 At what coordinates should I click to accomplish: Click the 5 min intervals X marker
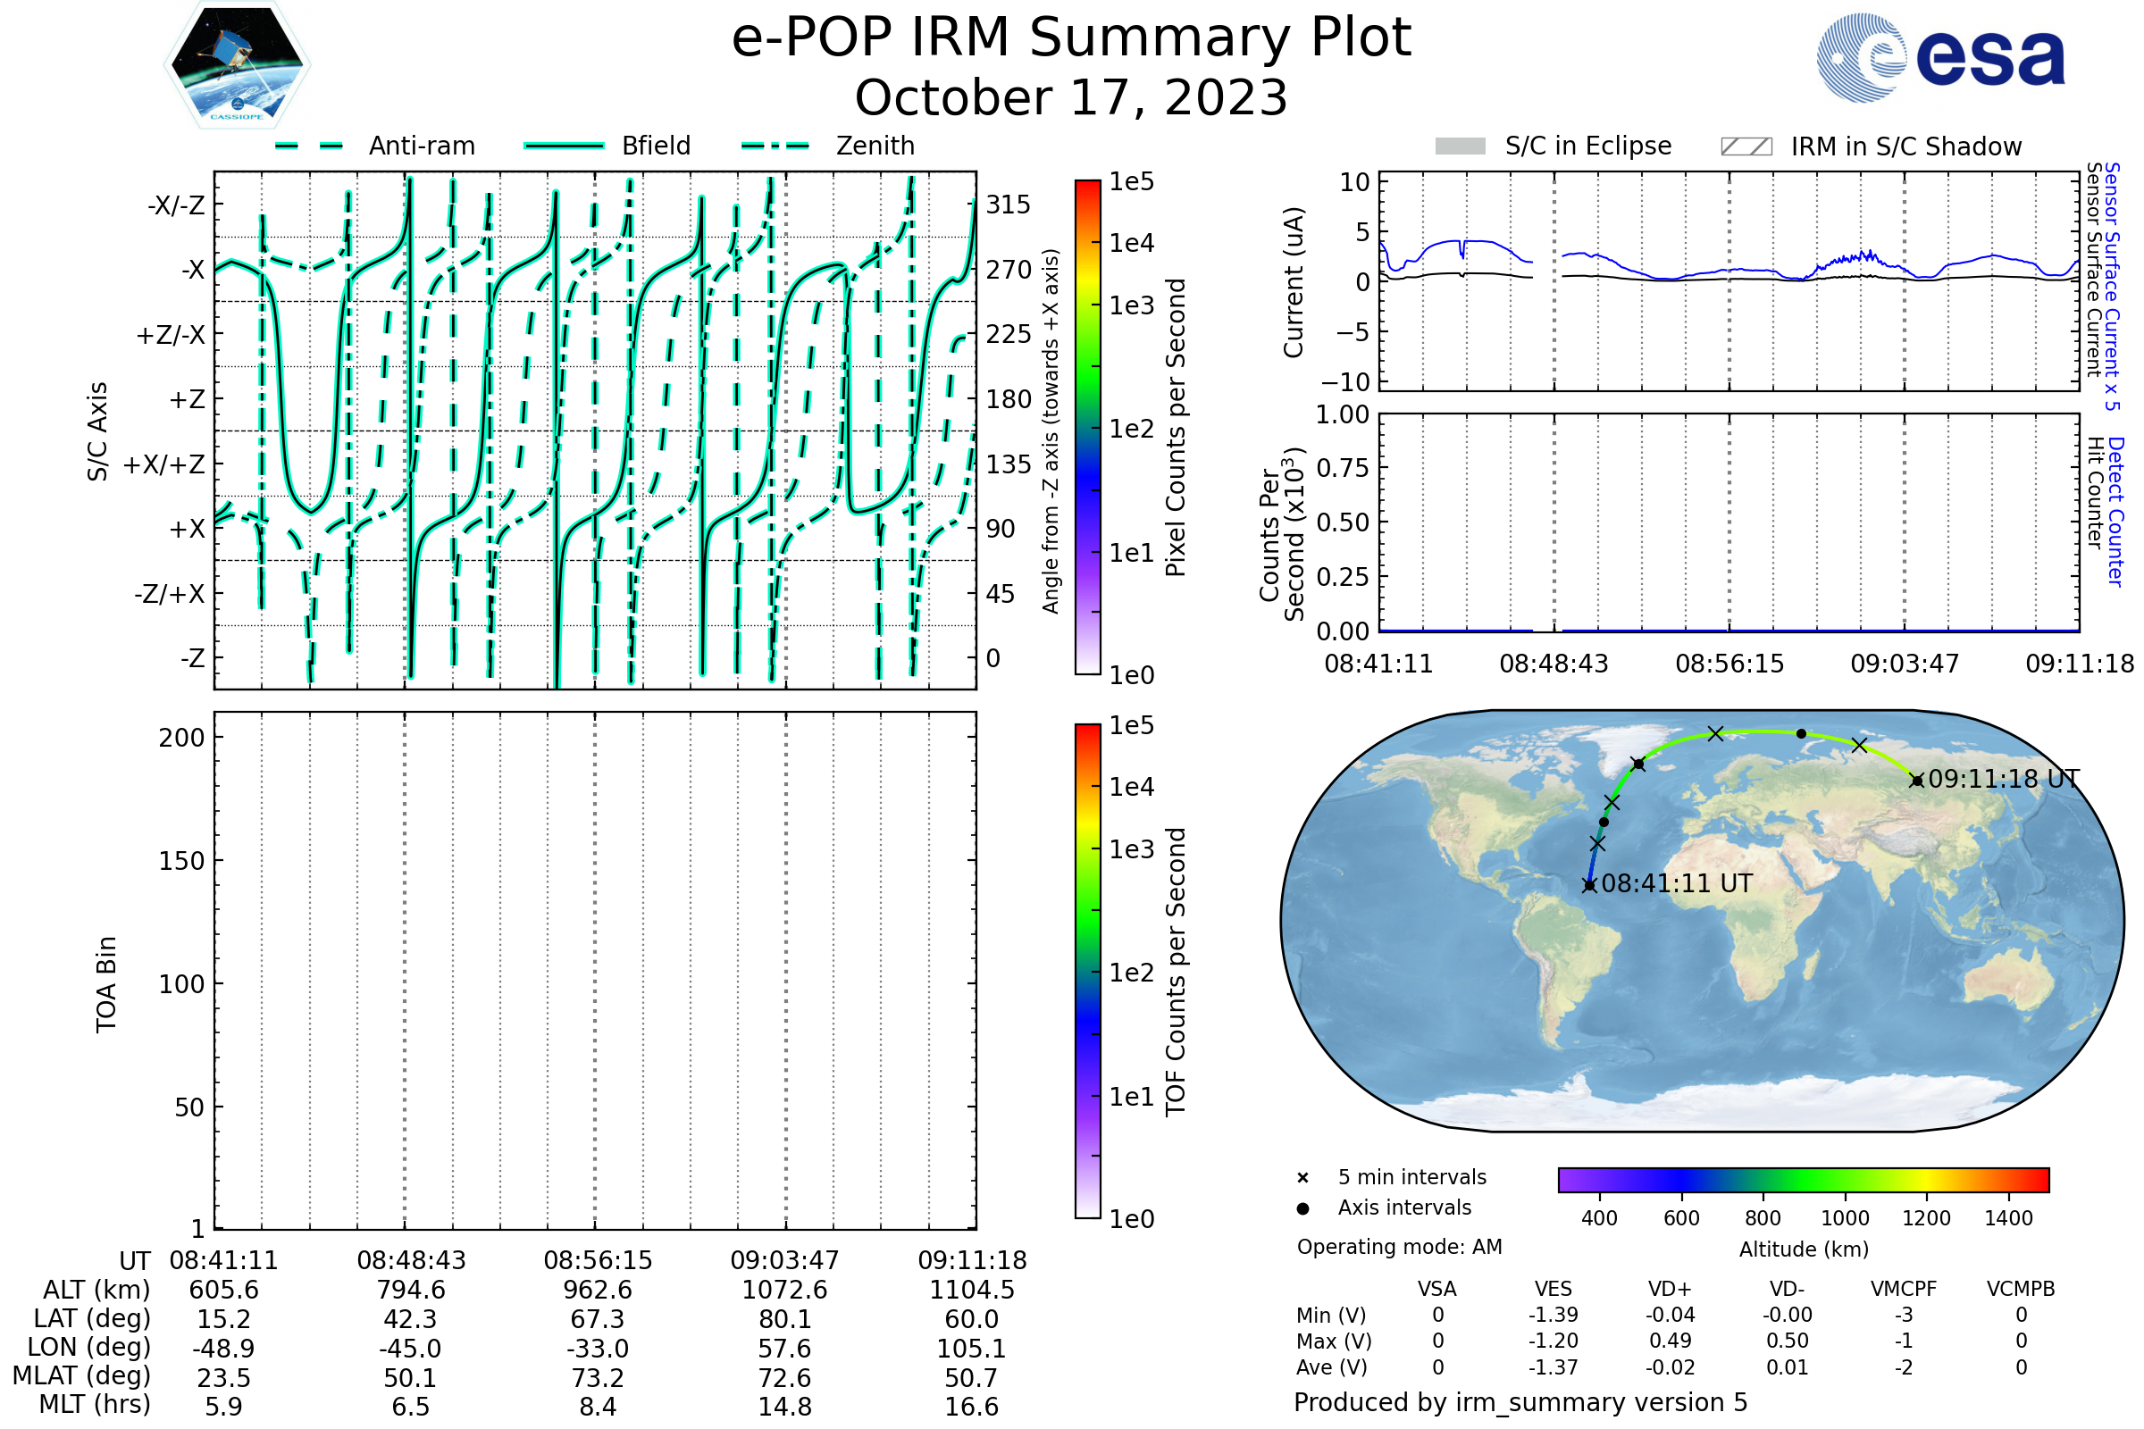point(1302,1178)
